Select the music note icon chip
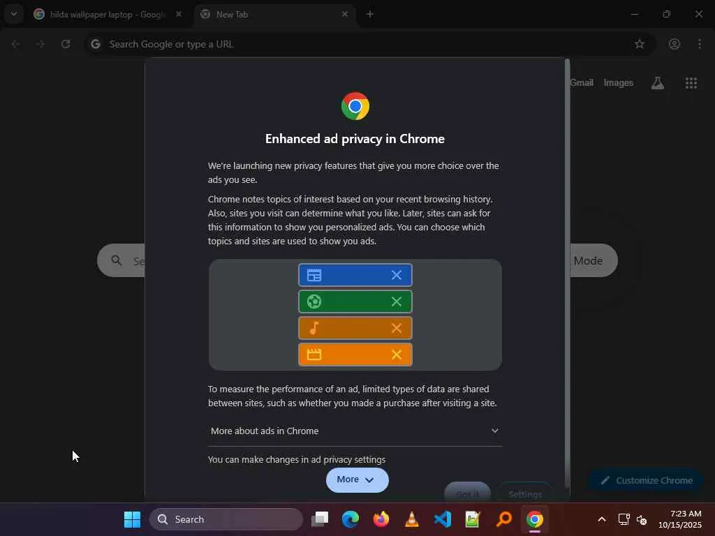The width and height of the screenshot is (715, 536). point(314,328)
